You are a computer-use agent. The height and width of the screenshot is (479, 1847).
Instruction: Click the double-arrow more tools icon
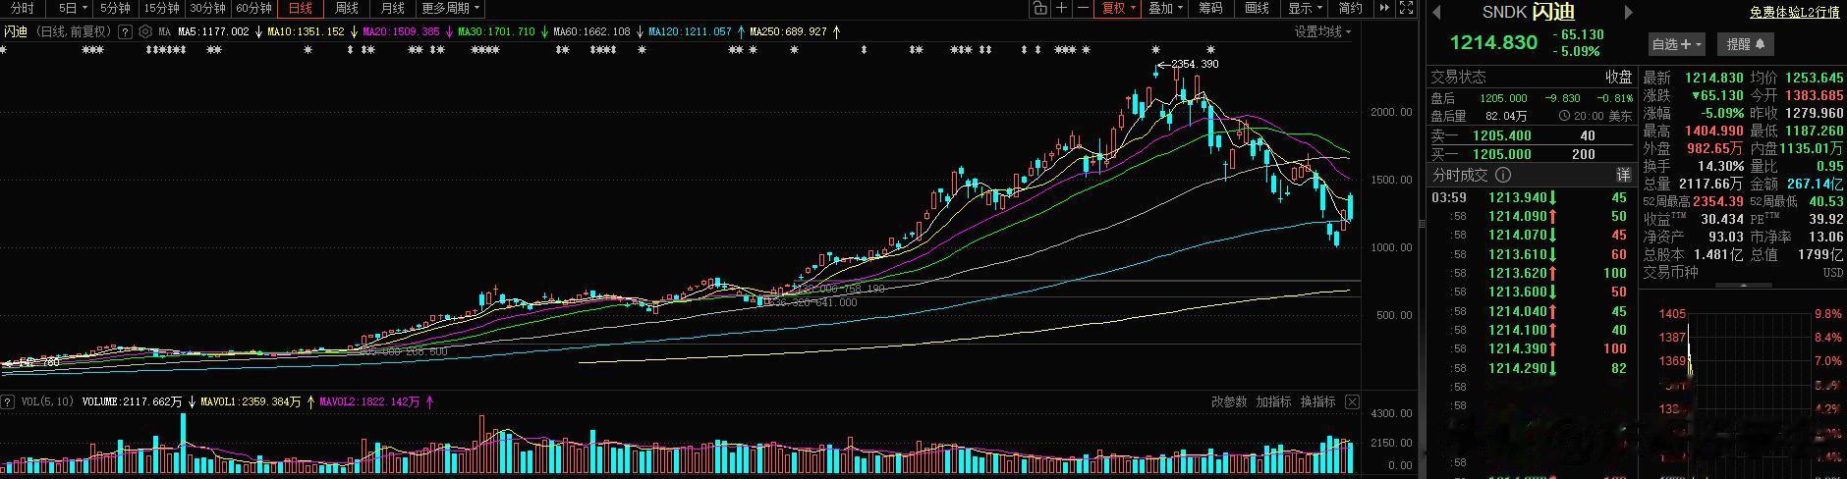(x=1384, y=8)
